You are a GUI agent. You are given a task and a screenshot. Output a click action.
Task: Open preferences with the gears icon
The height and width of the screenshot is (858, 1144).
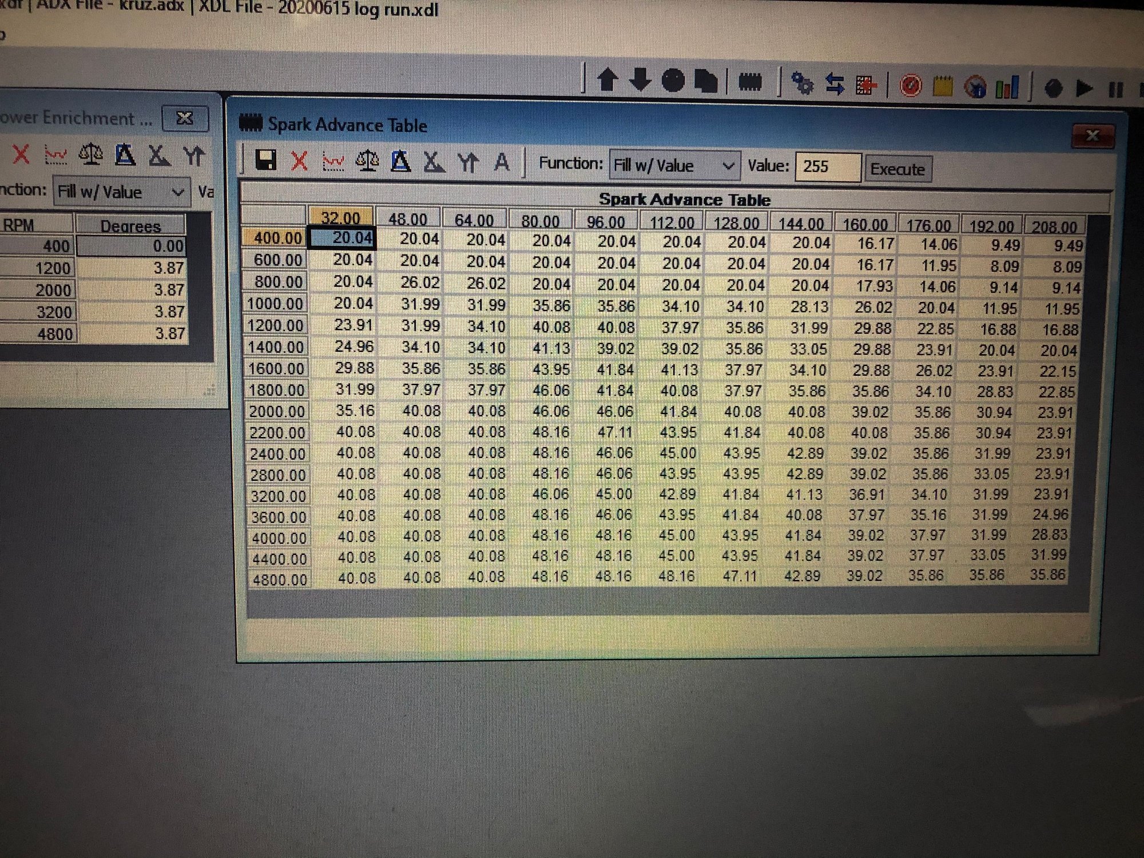click(803, 83)
